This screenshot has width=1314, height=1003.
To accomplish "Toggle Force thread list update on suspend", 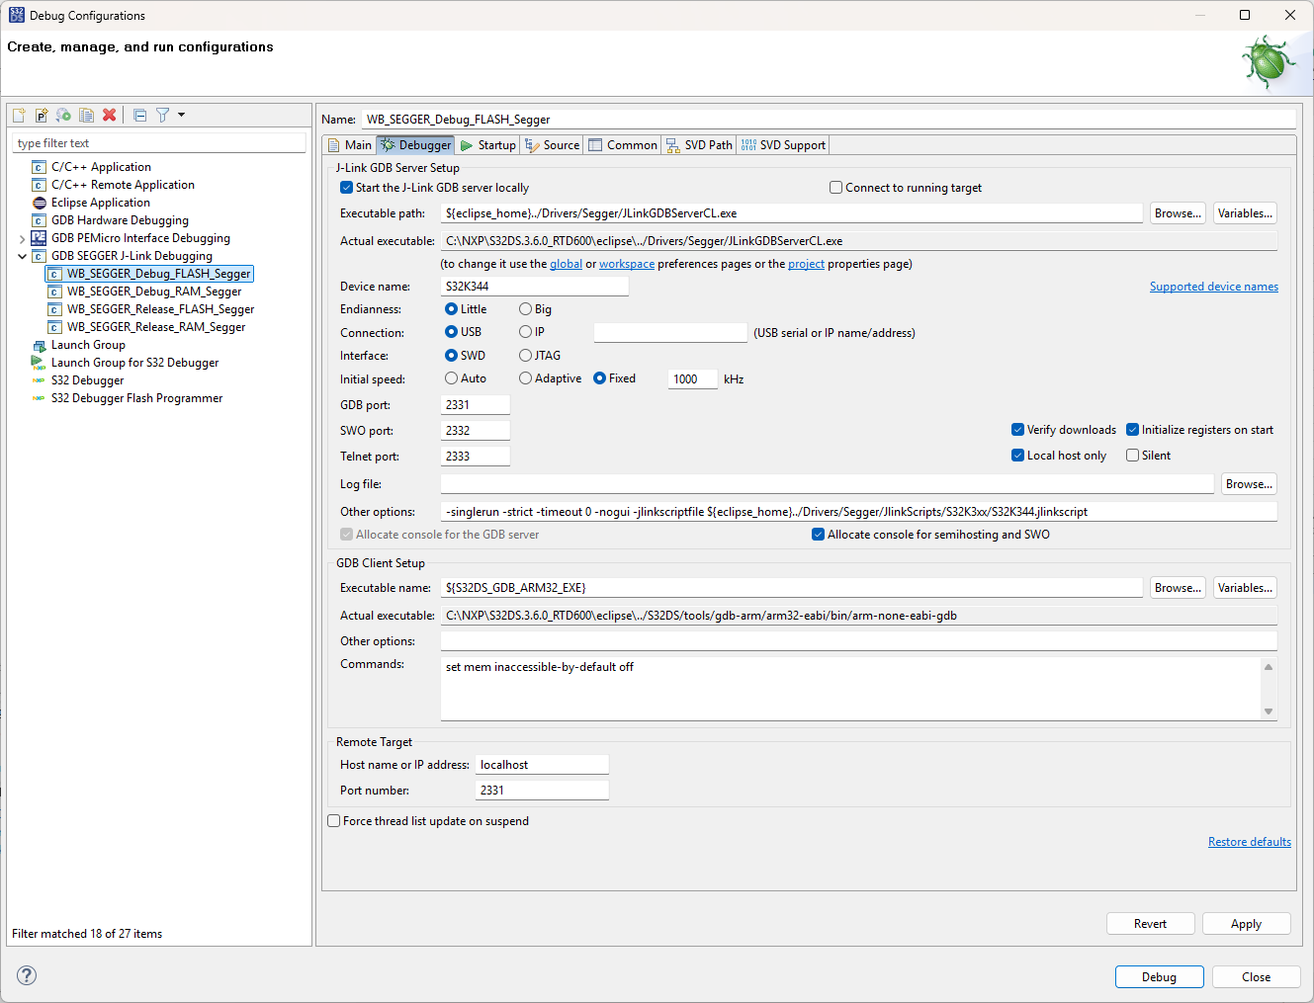I will [x=334, y=821].
